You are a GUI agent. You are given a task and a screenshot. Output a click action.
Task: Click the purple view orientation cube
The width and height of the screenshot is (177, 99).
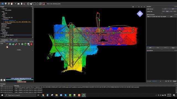[x=140, y=14]
